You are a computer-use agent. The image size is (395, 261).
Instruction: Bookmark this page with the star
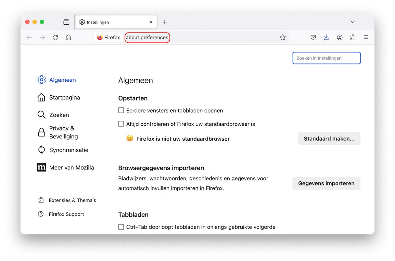click(283, 37)
